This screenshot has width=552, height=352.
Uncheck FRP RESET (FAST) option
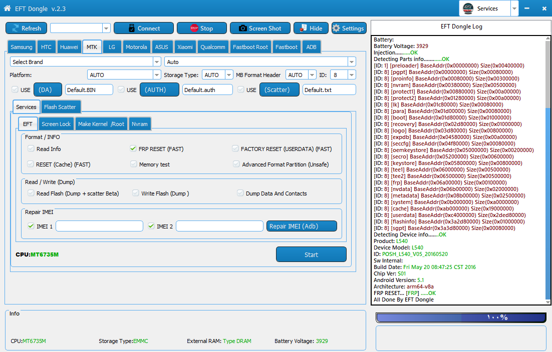click(133, 148)
